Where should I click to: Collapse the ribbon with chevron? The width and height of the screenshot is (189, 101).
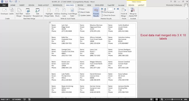point(187,19)
